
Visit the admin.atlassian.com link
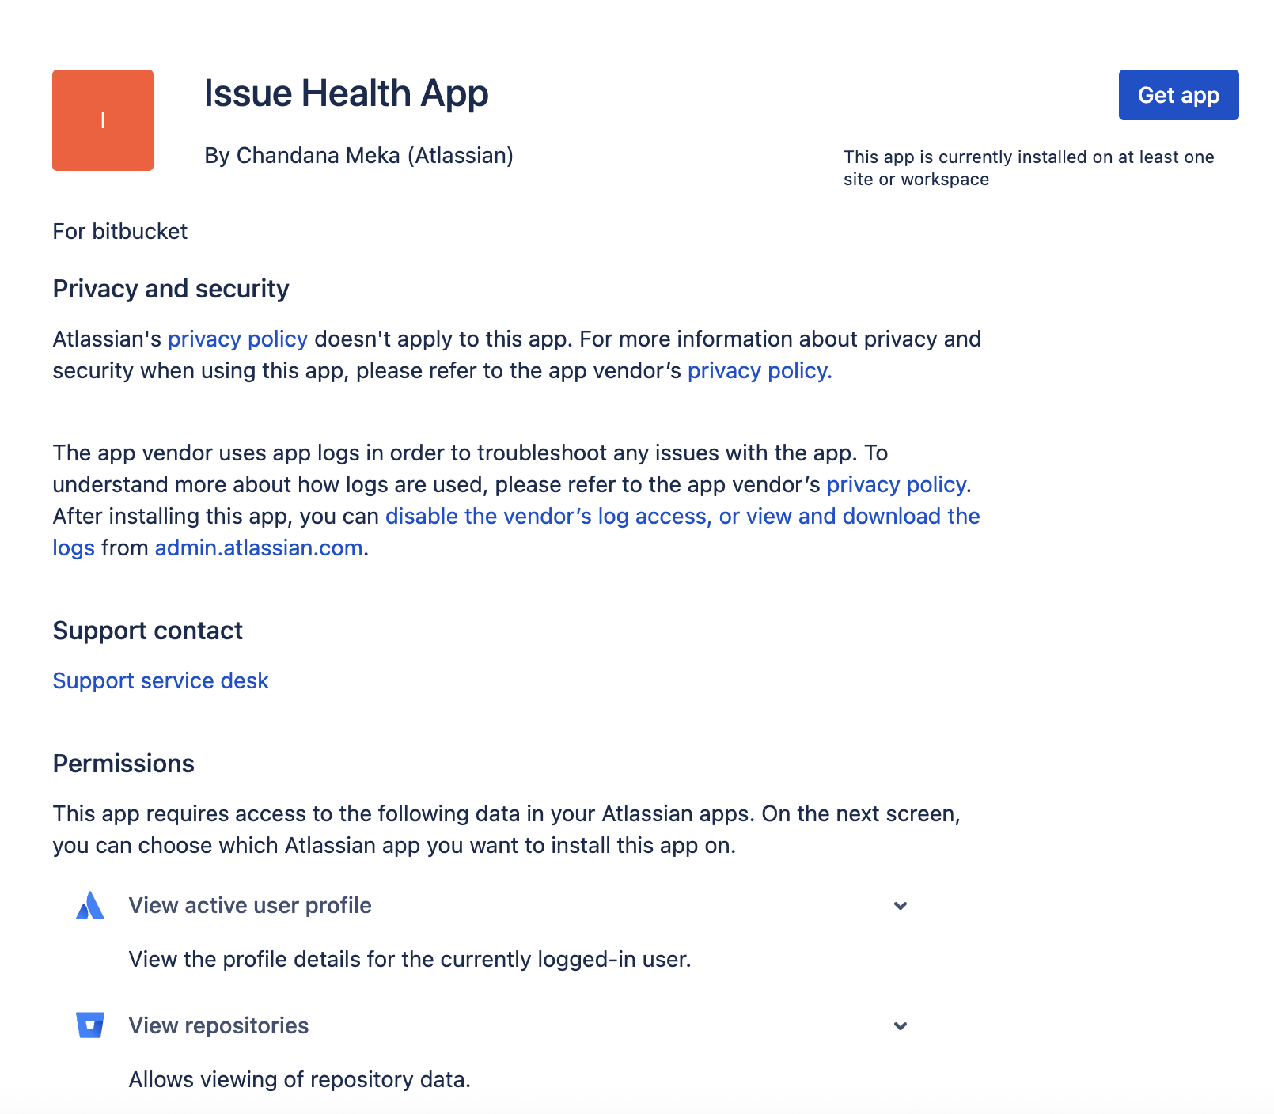click(x=259, y=548)
